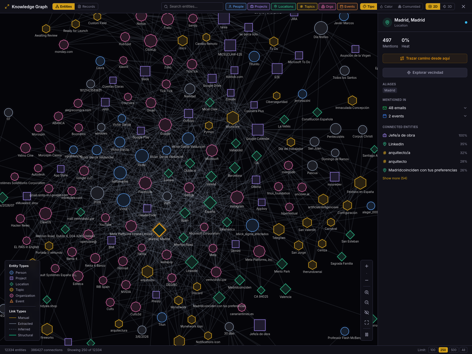This screenshot has height=354, width=472.
Task: Toggle the Topics filter
Action: click(307, 6)
